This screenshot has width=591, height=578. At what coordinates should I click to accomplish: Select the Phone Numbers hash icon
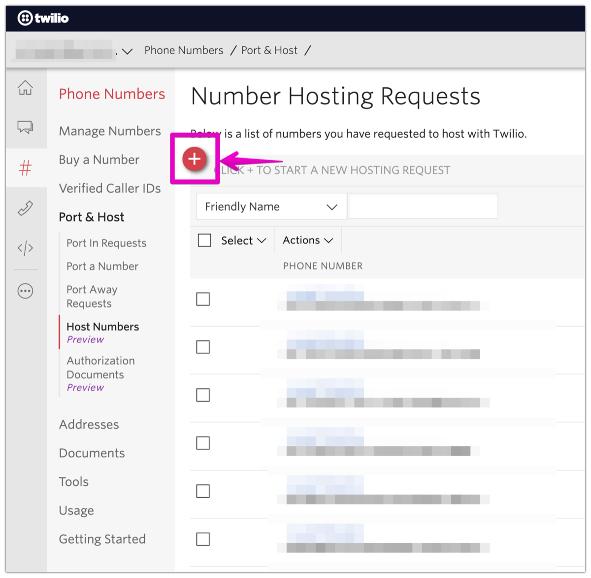26,168
